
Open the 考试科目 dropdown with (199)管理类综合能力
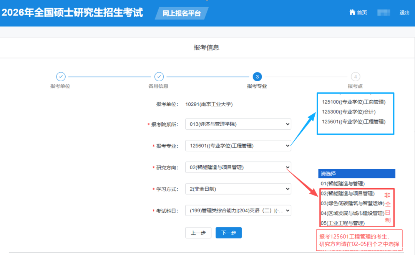click(x=238, y=211)
